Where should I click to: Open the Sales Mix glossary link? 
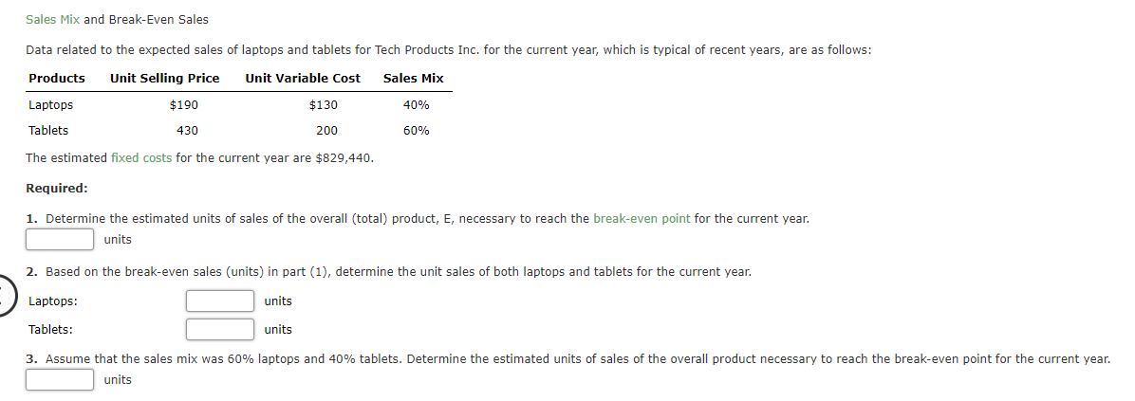pyautogui.click(x=53, y=20)
